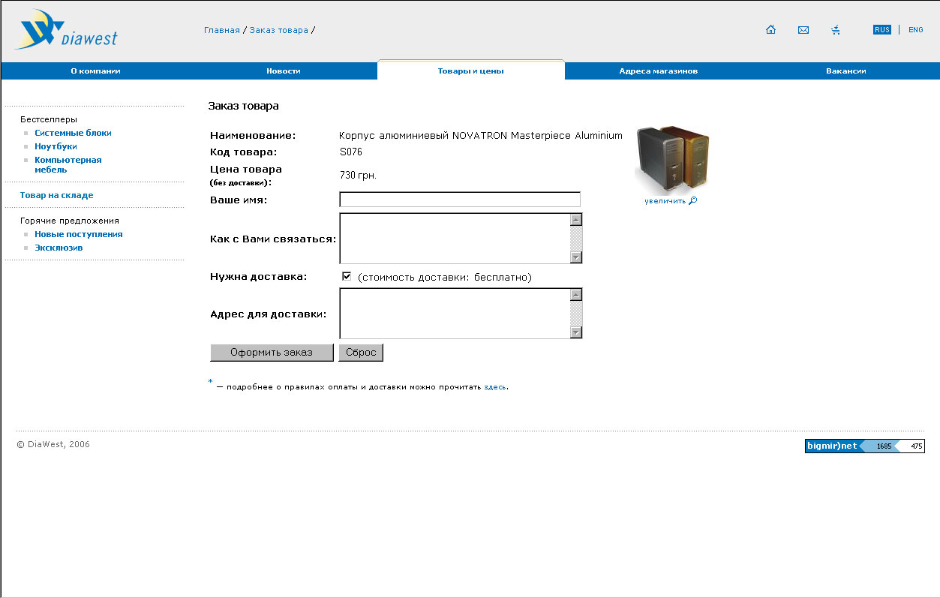Click the address textarea scroll up arrow
Viewport: 940px width, 598px height.
click(576, 295)
